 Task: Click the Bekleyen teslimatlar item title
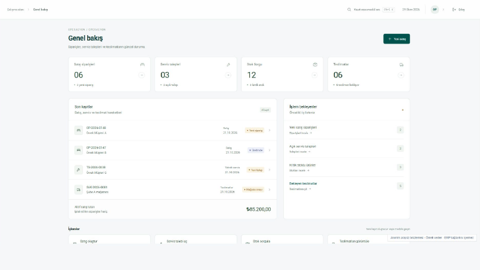303,183
